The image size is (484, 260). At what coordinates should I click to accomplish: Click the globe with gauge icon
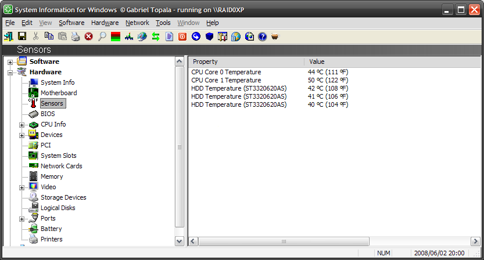pyautogui.click(x=142, y=37)
